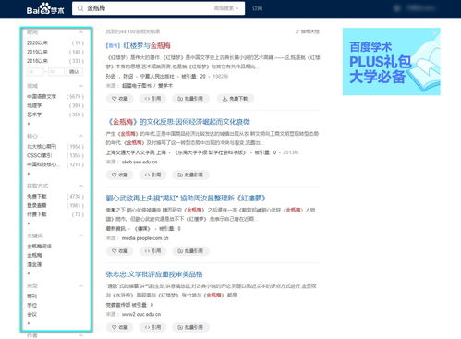Click 引用 for 红楼梦与金瓶梅 result
Screen dimensions: 461x339
tap(152, 99)
